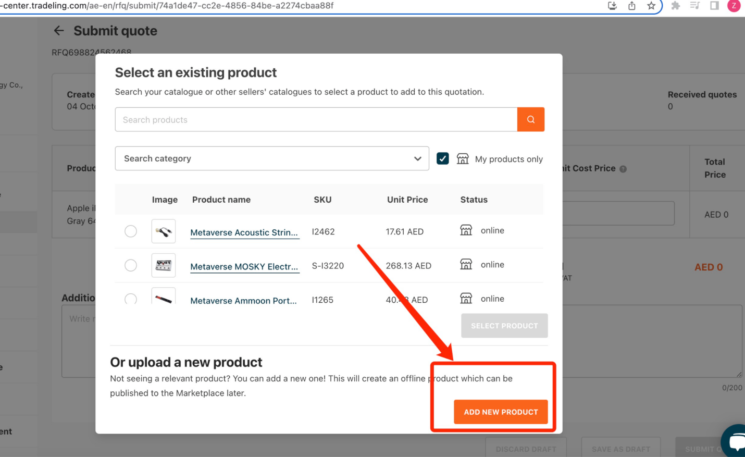Click the install app icon in address bar

click(612, 6)
